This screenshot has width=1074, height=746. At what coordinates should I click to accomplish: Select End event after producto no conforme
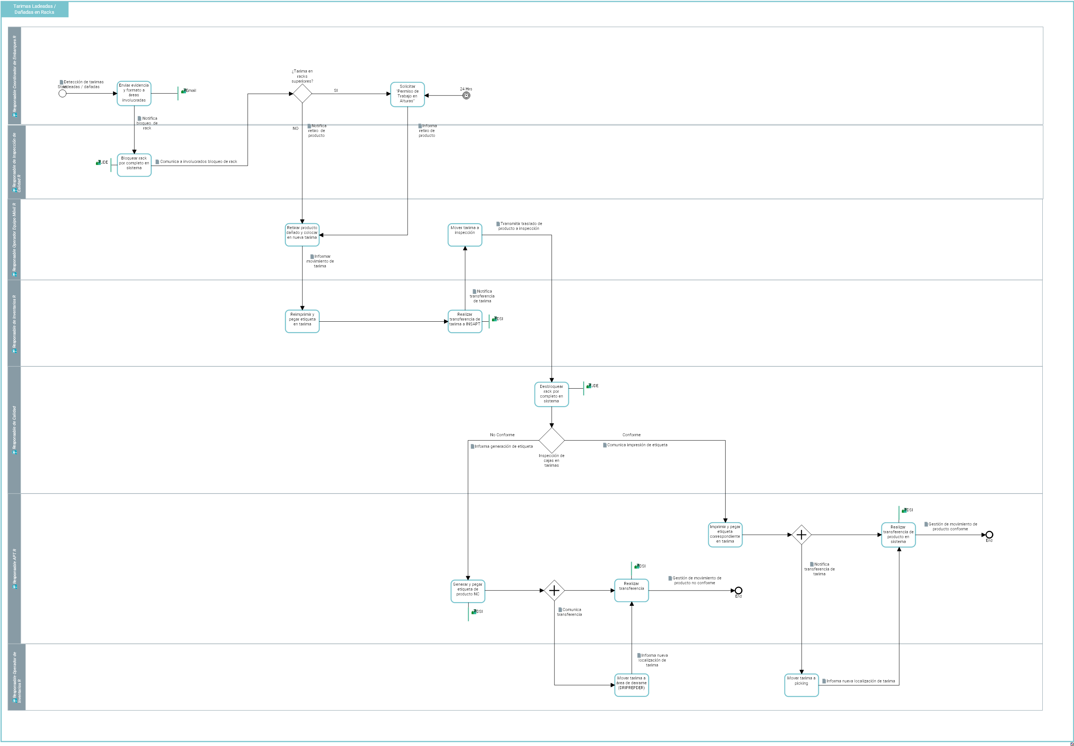739,590
